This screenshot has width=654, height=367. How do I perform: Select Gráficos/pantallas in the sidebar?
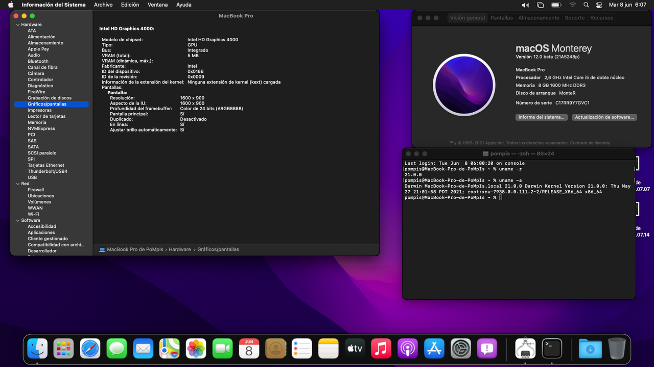pos(51,104)
